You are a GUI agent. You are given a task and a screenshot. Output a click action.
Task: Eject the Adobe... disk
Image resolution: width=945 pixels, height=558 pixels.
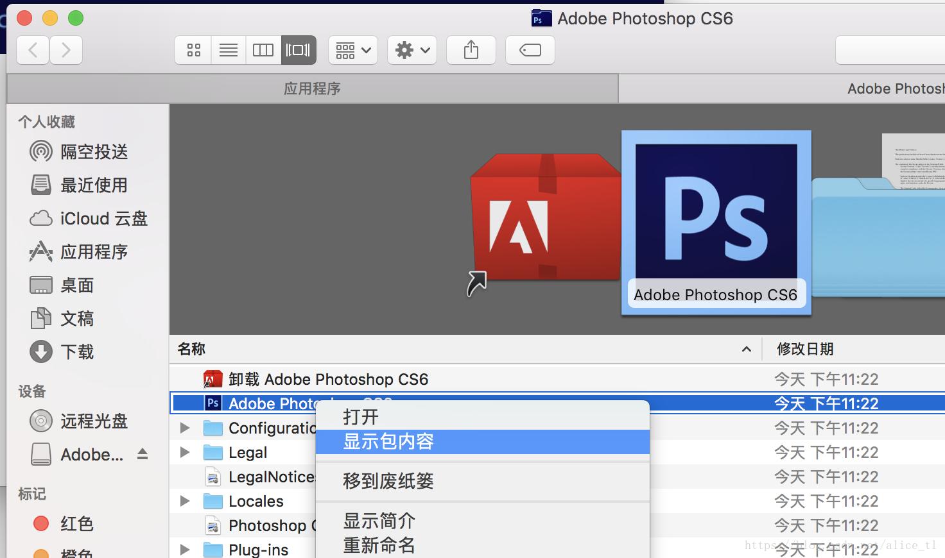tap(143, 455)
